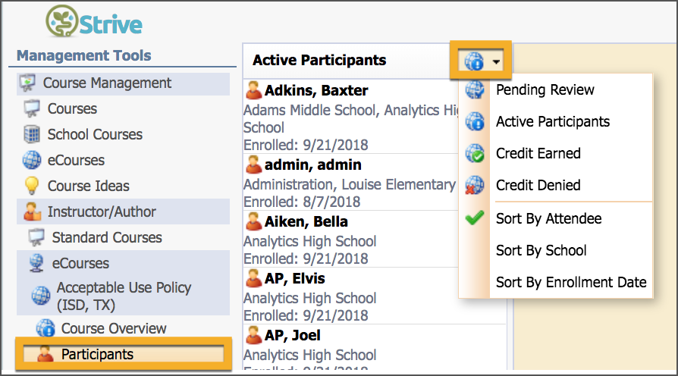Click Enrolled: 8/7/2018 text
The image size is (678, 376).
pyautogui.click(x=302, y=202)
